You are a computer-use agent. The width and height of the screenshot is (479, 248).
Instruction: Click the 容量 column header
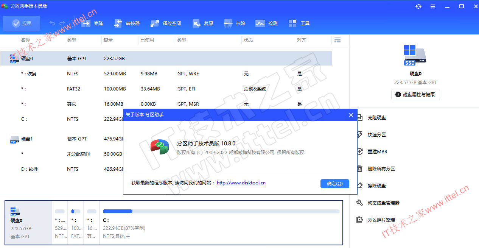point(108,40)
